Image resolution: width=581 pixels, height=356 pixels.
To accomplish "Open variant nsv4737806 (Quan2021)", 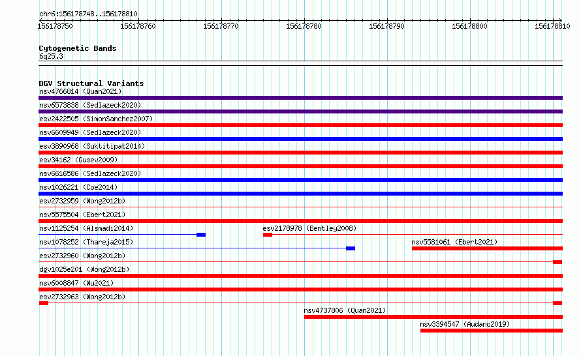I will point(345,310).
